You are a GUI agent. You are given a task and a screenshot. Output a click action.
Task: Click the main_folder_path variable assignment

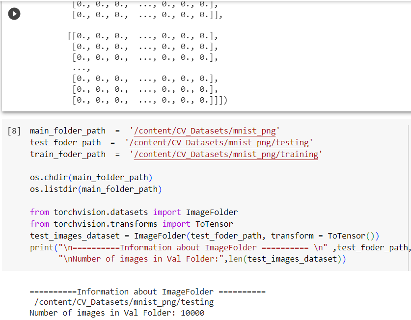(68, 131)
